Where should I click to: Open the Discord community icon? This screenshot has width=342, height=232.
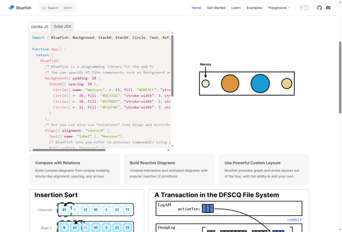(x=328, y=8)
